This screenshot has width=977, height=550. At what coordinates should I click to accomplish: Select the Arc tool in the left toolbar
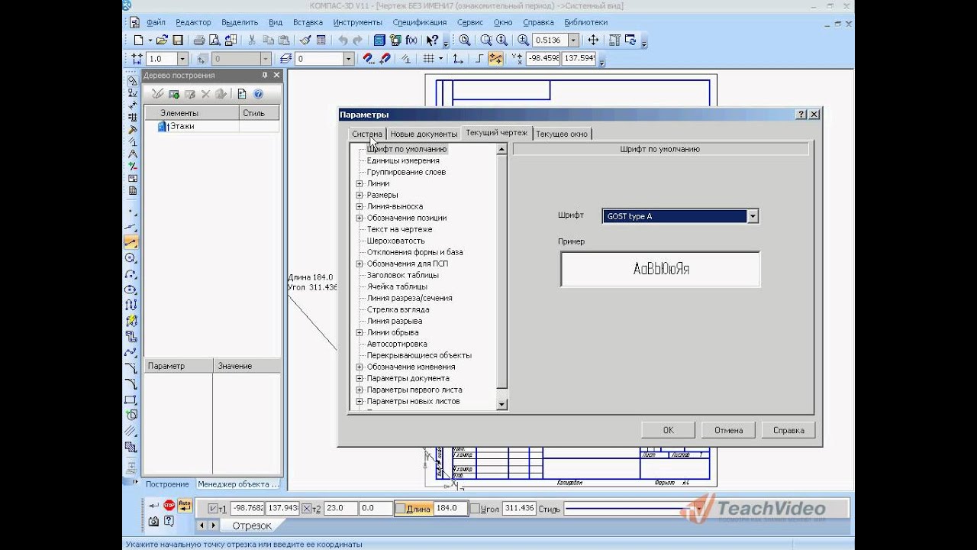tap(131, 274)
